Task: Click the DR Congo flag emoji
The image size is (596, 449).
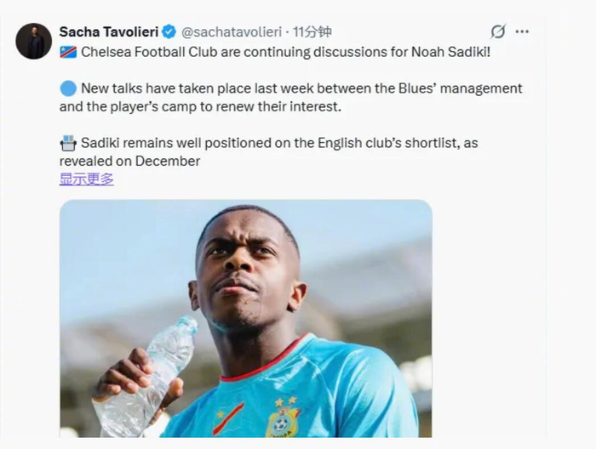Action: click(x=68, y=52)
